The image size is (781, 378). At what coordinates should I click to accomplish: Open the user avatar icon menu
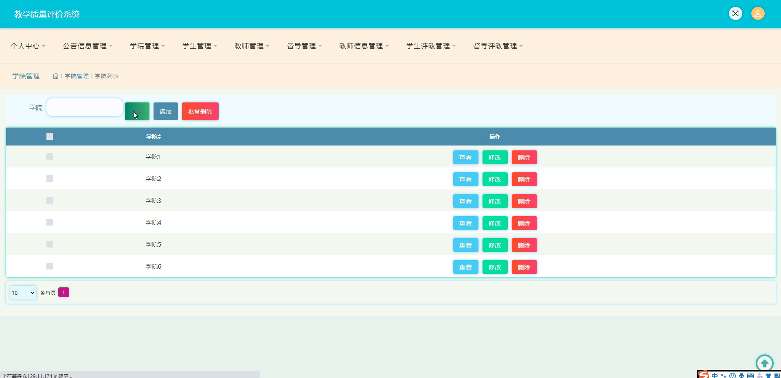pos(758,13)
